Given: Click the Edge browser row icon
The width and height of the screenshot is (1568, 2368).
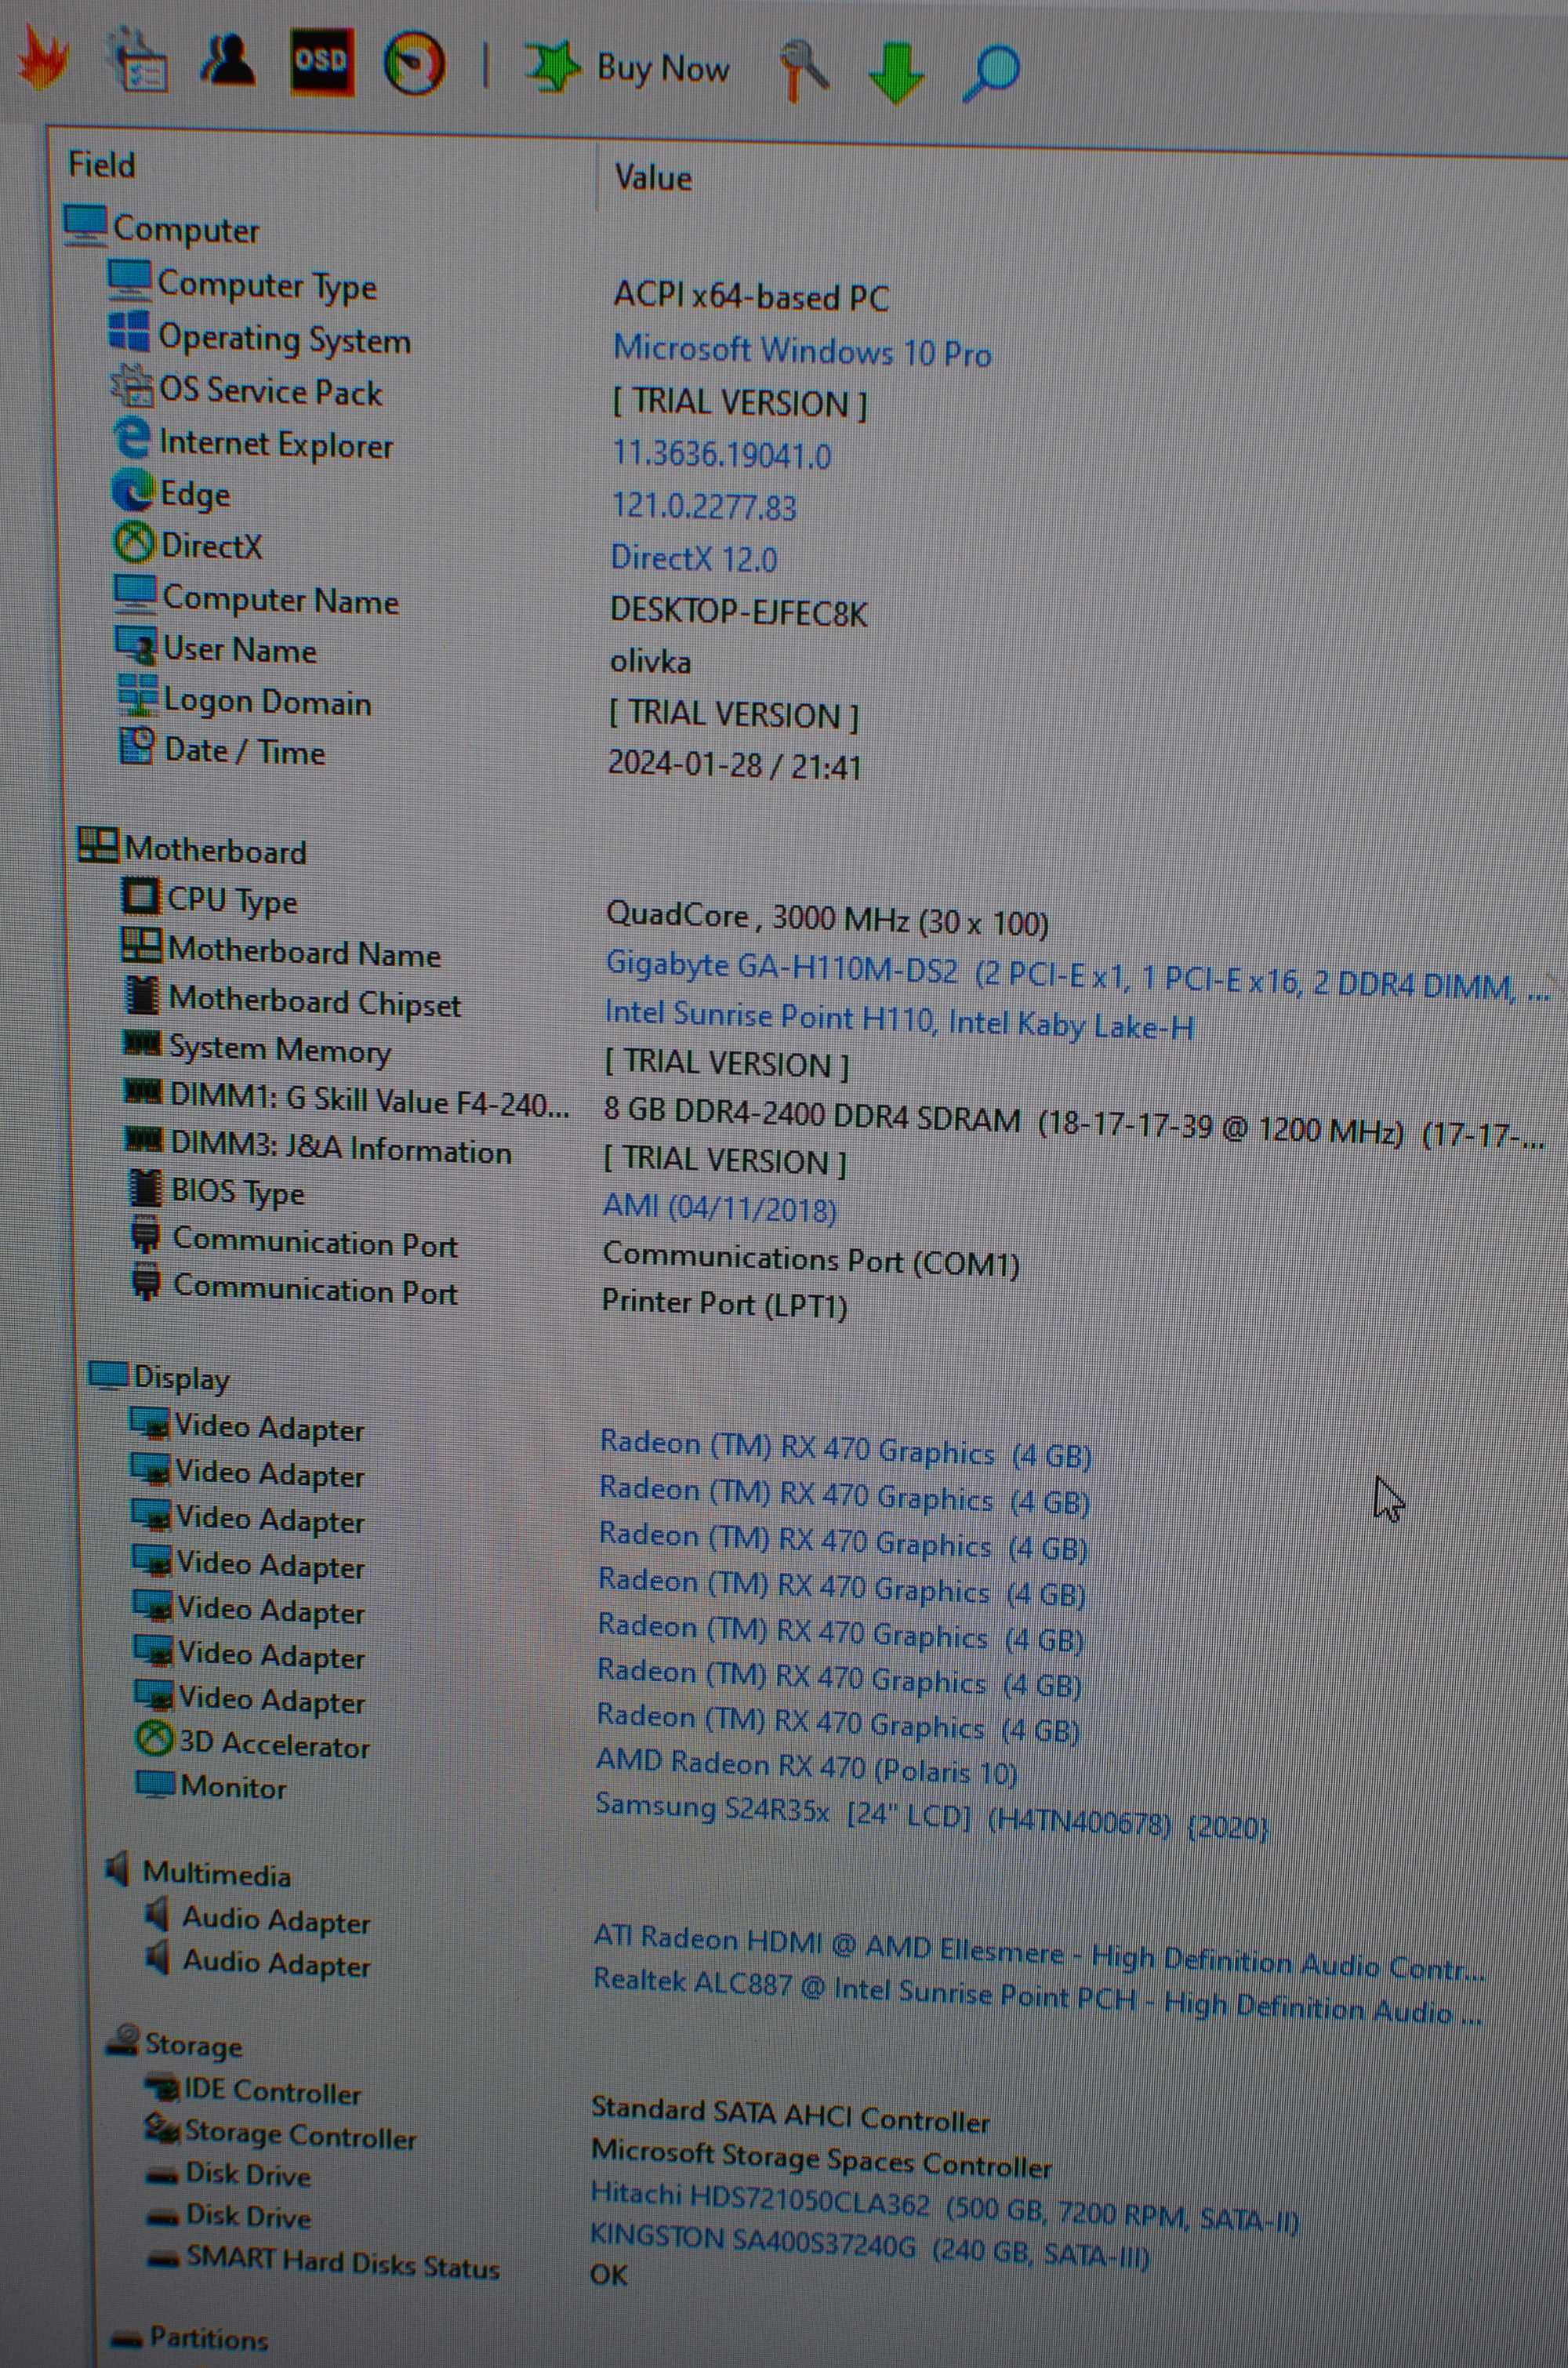Looking at the screenshot, I should pyautogui.click(x=132, y=489).
